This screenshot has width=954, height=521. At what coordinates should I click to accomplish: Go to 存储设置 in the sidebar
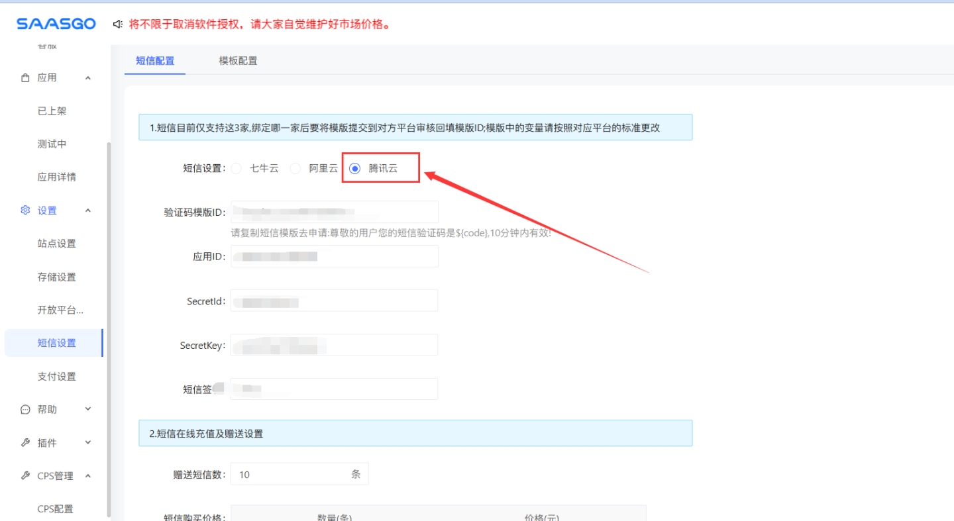57,277
